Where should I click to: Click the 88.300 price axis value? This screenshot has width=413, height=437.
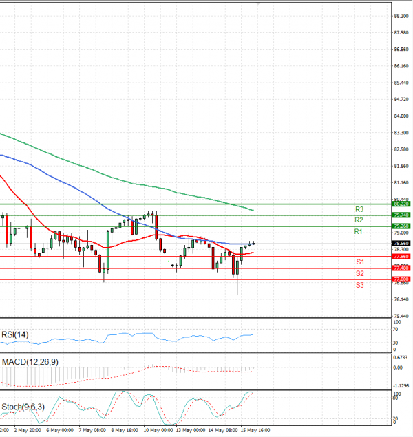click(401, 16)
